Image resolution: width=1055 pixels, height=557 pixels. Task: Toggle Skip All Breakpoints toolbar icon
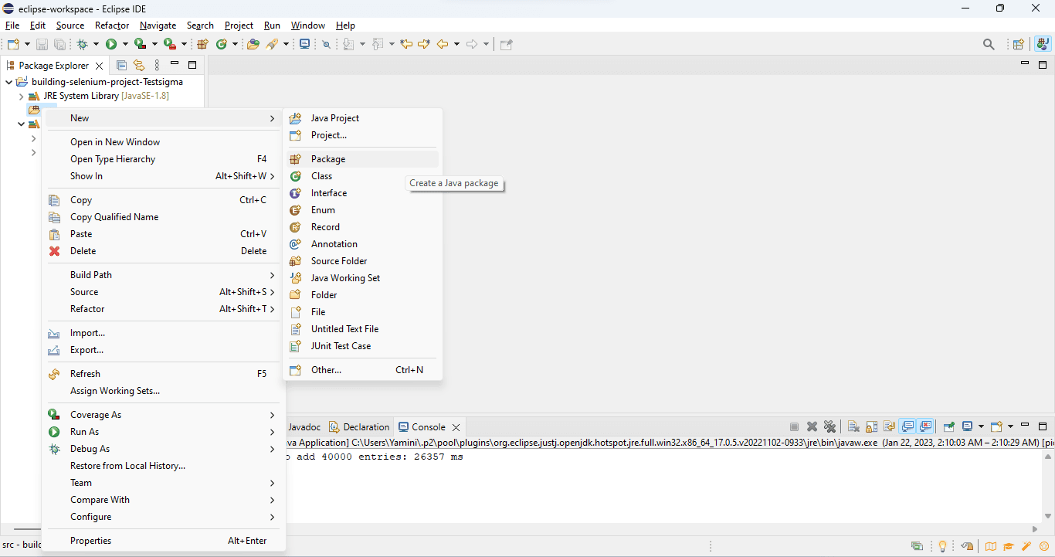point(326,44)
